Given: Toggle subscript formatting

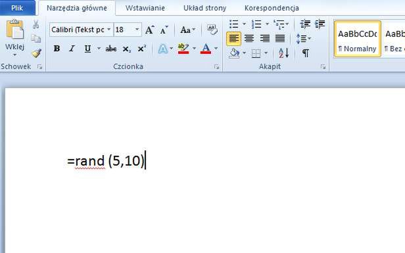Looking at the screenshot, I should [x=126, y=49].
